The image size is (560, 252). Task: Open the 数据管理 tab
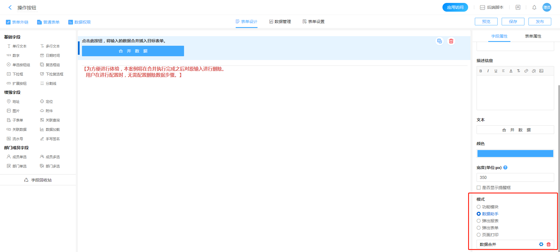(280, 22)
